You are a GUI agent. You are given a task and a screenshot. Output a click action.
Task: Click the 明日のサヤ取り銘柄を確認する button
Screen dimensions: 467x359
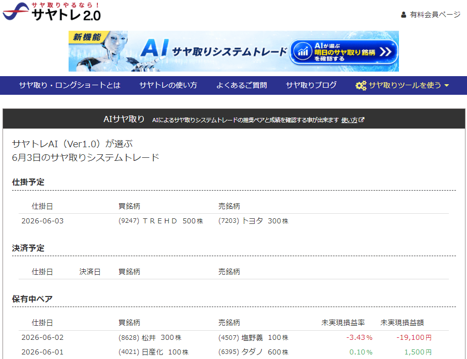[344, 52]
